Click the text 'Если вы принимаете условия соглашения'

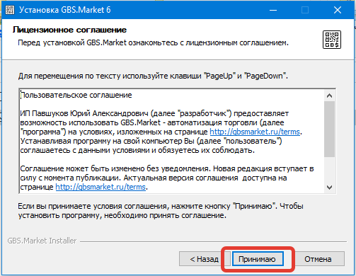(x=93, y=206)
